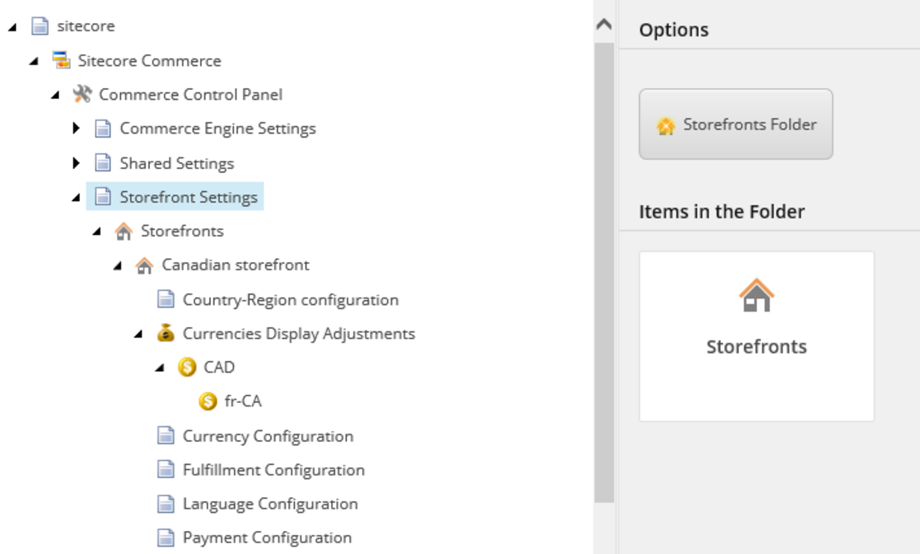Select Fulfillment Configuration item

point(273,470)
